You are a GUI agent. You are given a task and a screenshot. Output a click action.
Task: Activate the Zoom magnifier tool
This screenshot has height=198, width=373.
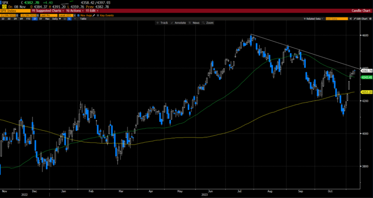[x=203, y=23]
